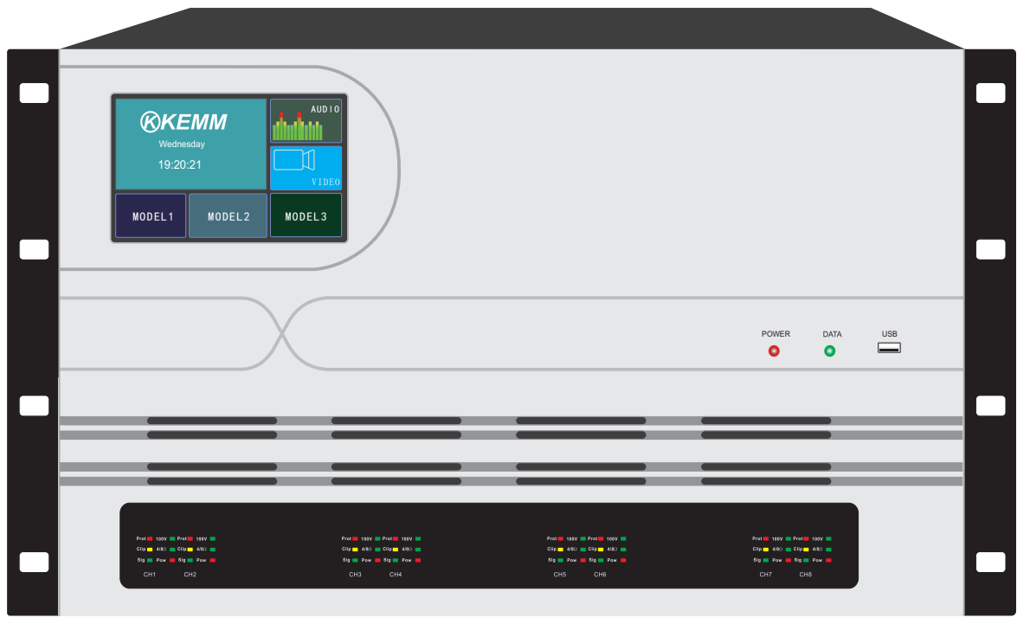Select the MODEL3 button
1030x624 pixels.
(x=306, y=216)
